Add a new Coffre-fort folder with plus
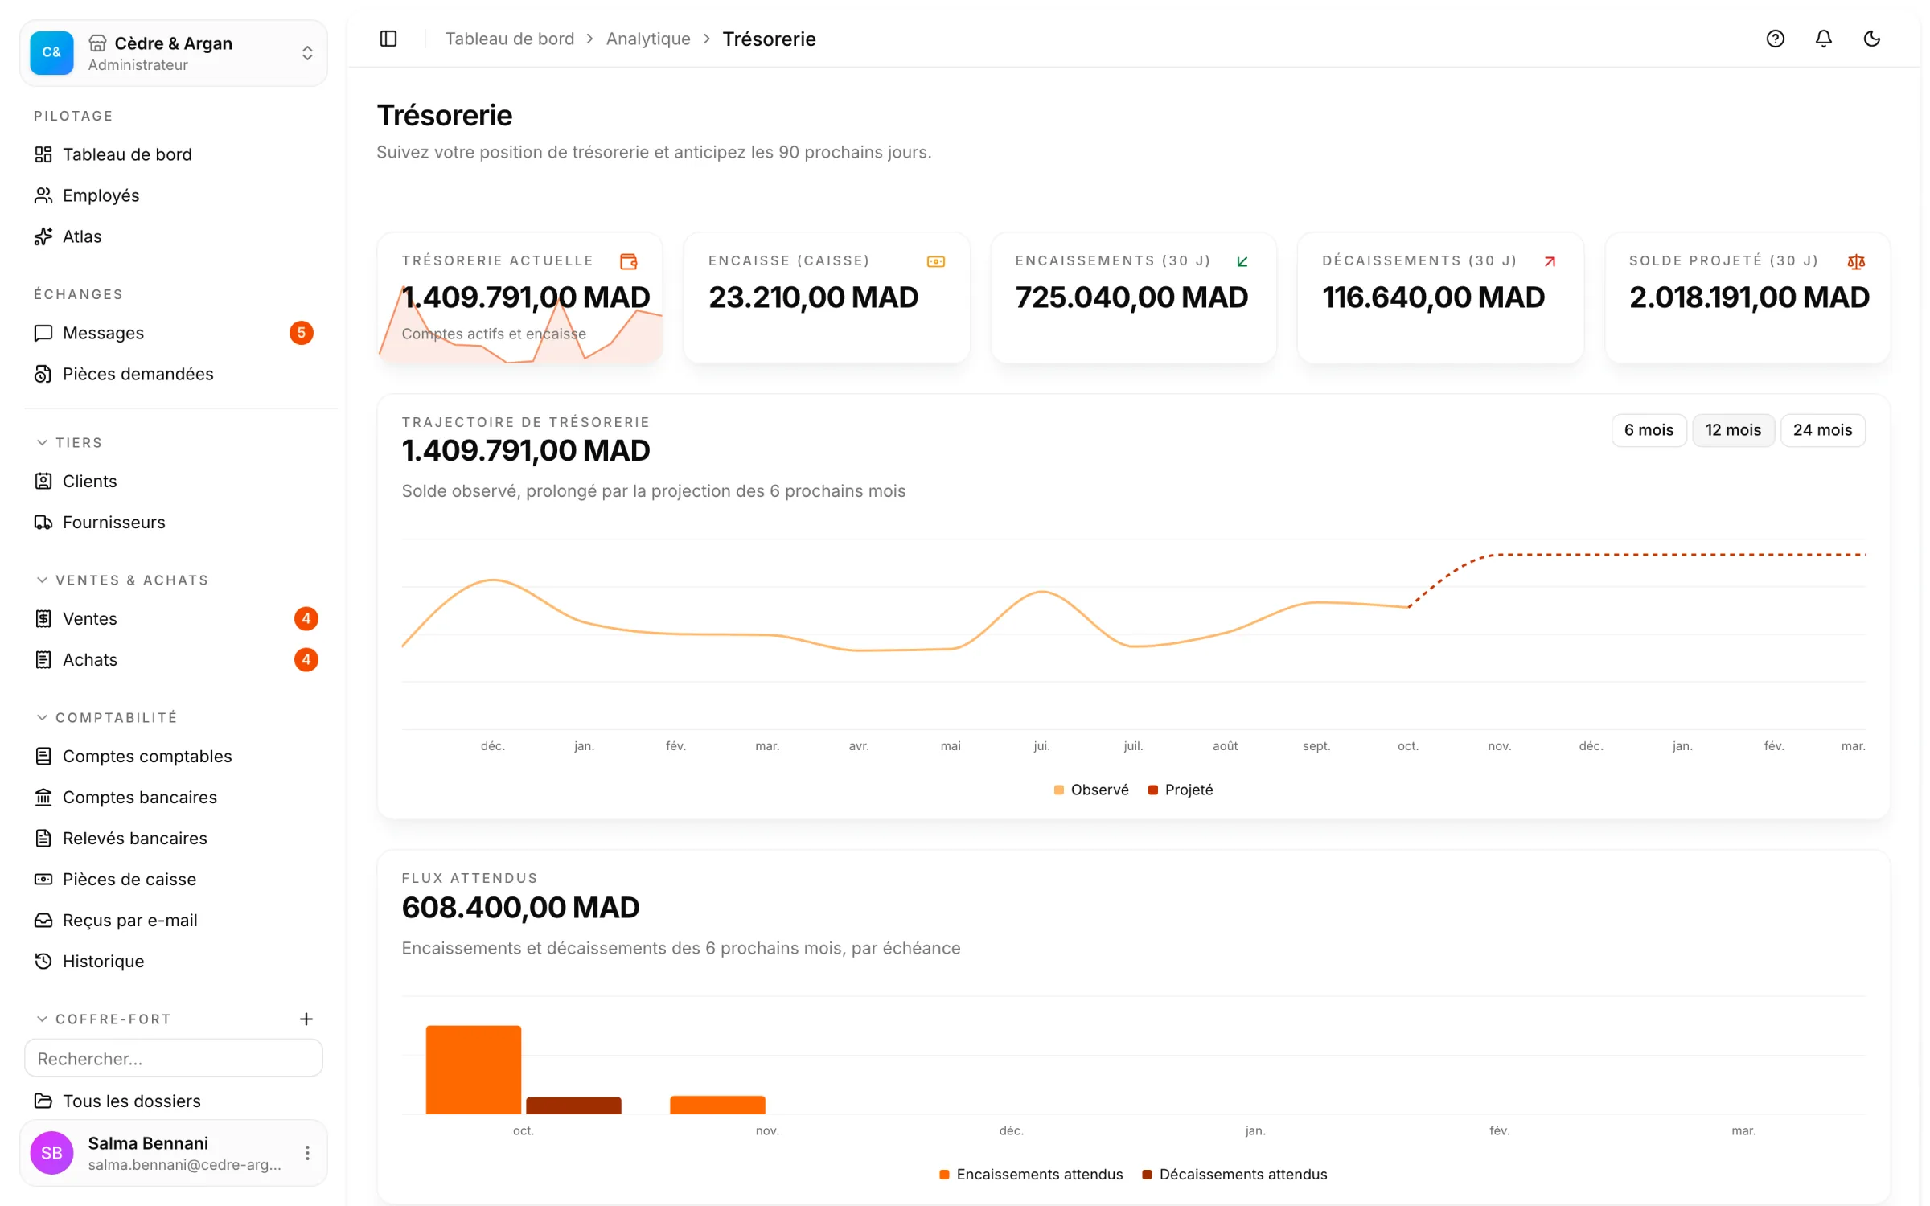Image resolution: width=1930 pixels, height=1206 pixels. [306, 1019]
